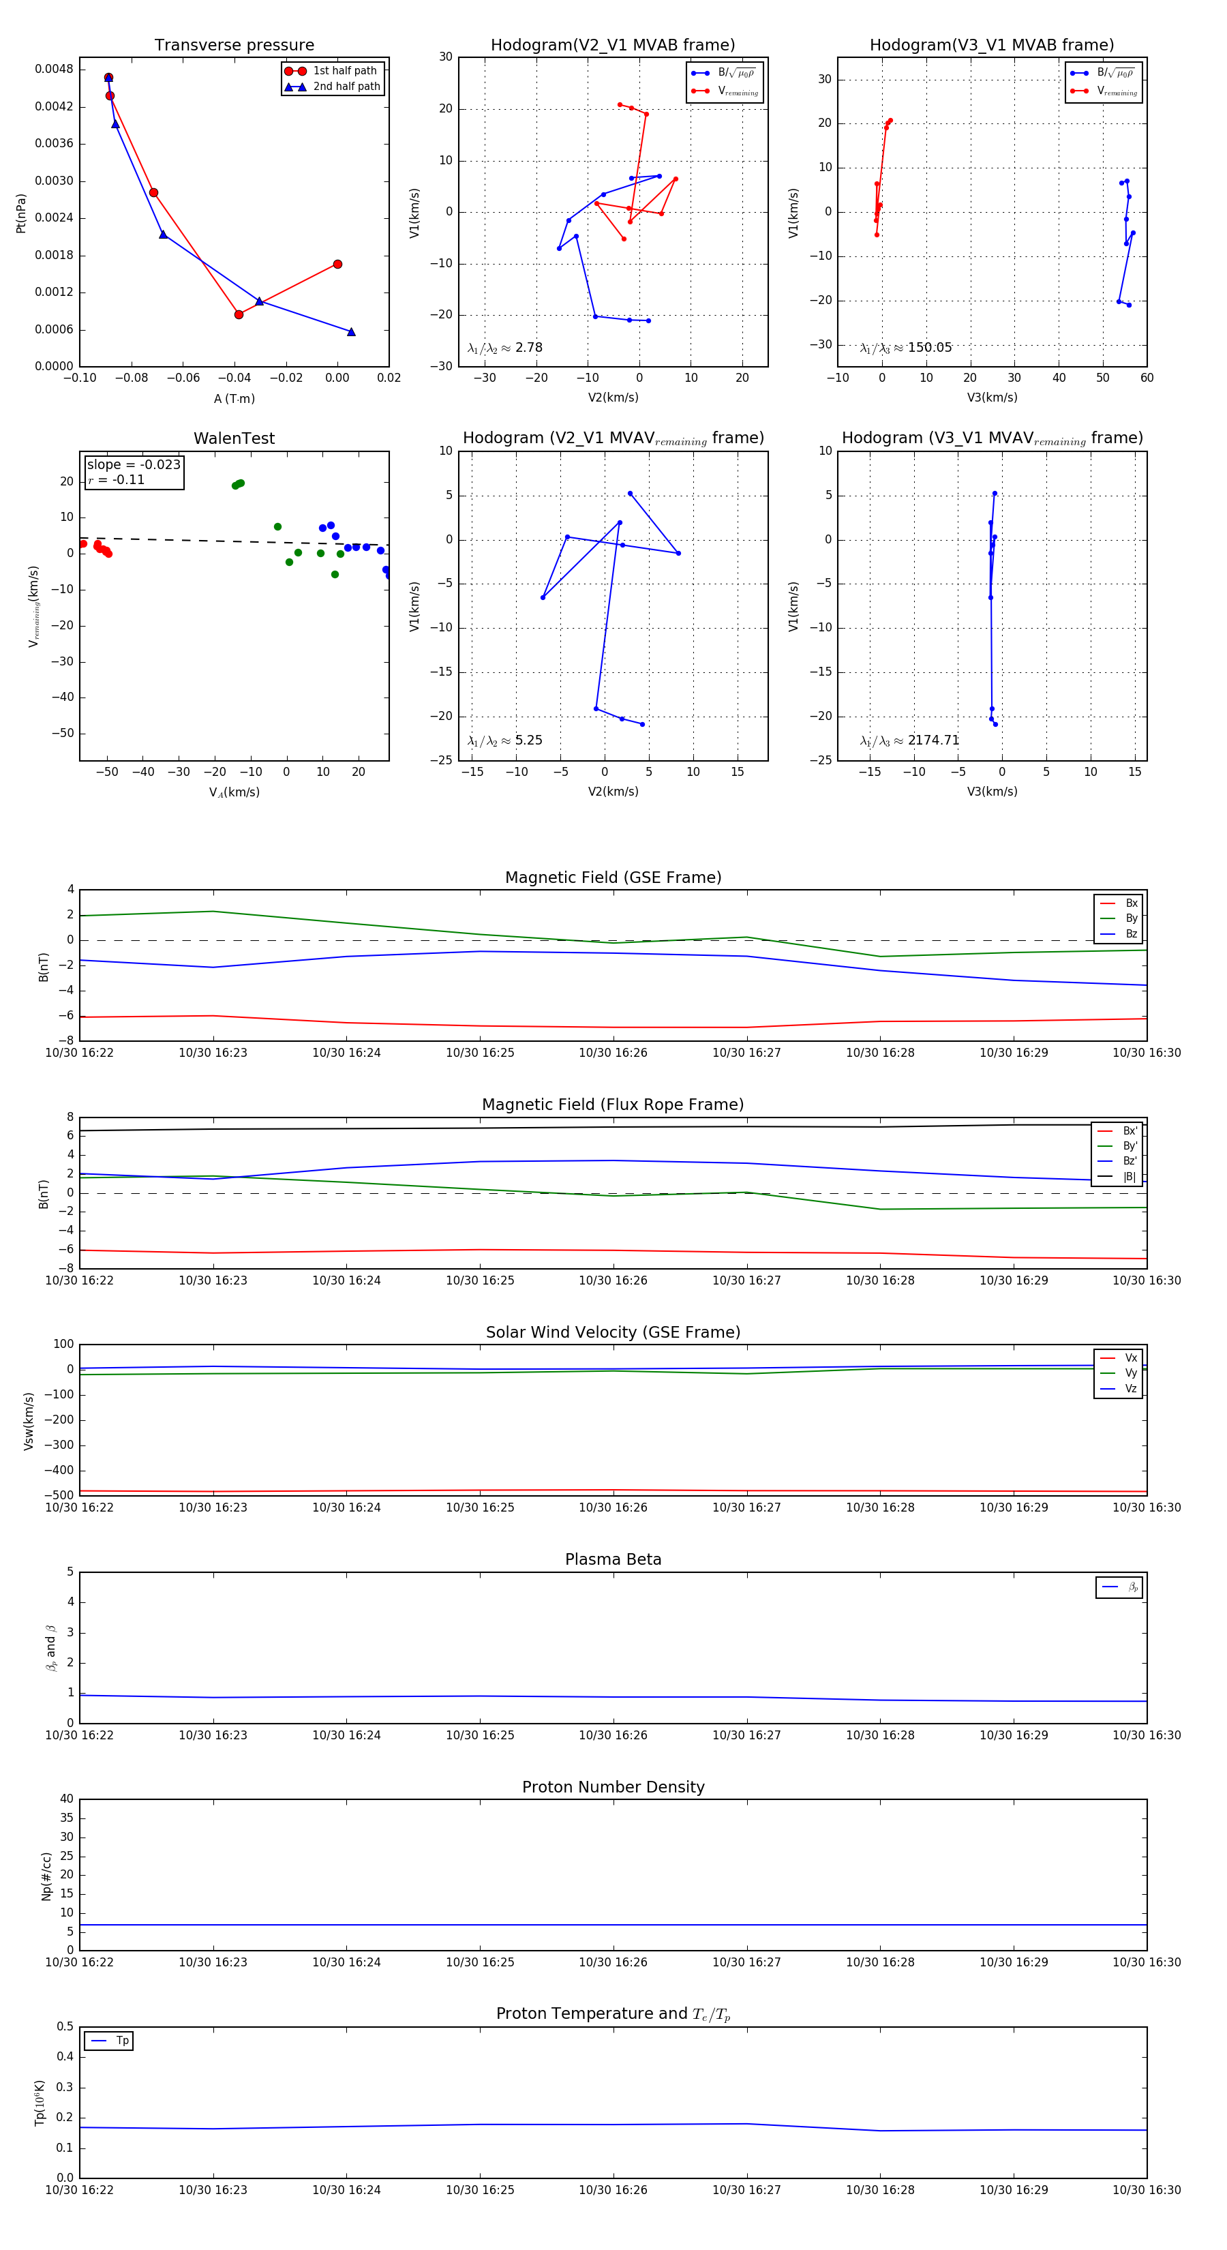
Task: Select the Bz' legend entry
Action: coord(1117,1161)
